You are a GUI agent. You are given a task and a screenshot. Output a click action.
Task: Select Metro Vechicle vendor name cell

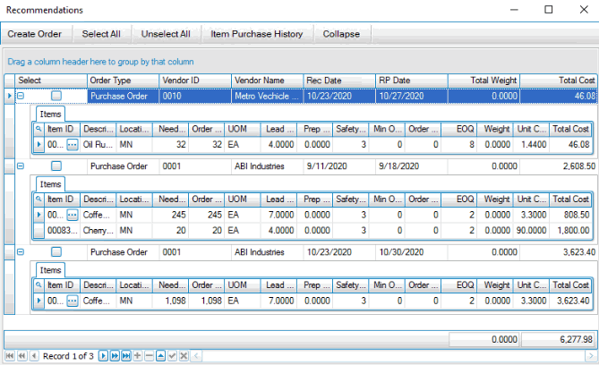tap(267, 96)
